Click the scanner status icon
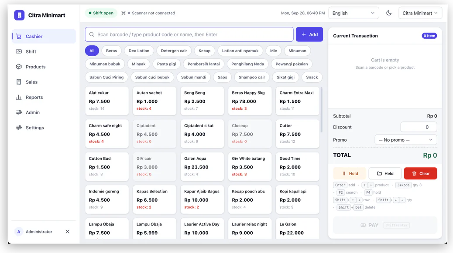The height and width of the screenshot is (253, 453). (124, 13)
